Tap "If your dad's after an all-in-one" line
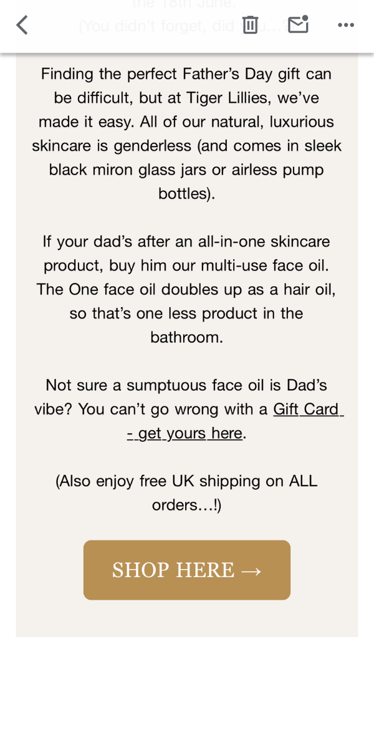Screen dimensions: 374x748 [186, 242]
